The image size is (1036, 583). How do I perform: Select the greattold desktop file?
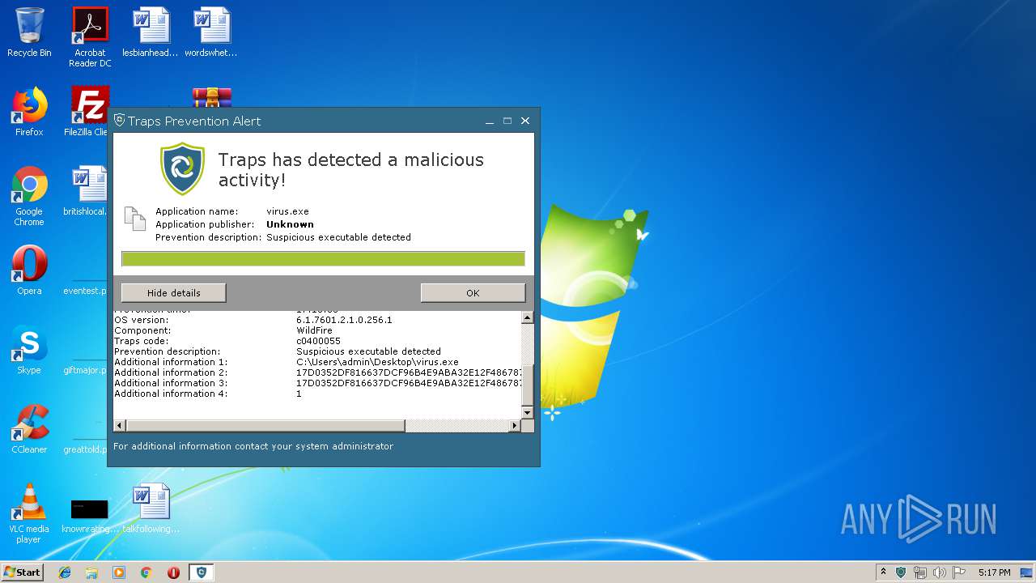pyautogui.click(x=86, y=449)
